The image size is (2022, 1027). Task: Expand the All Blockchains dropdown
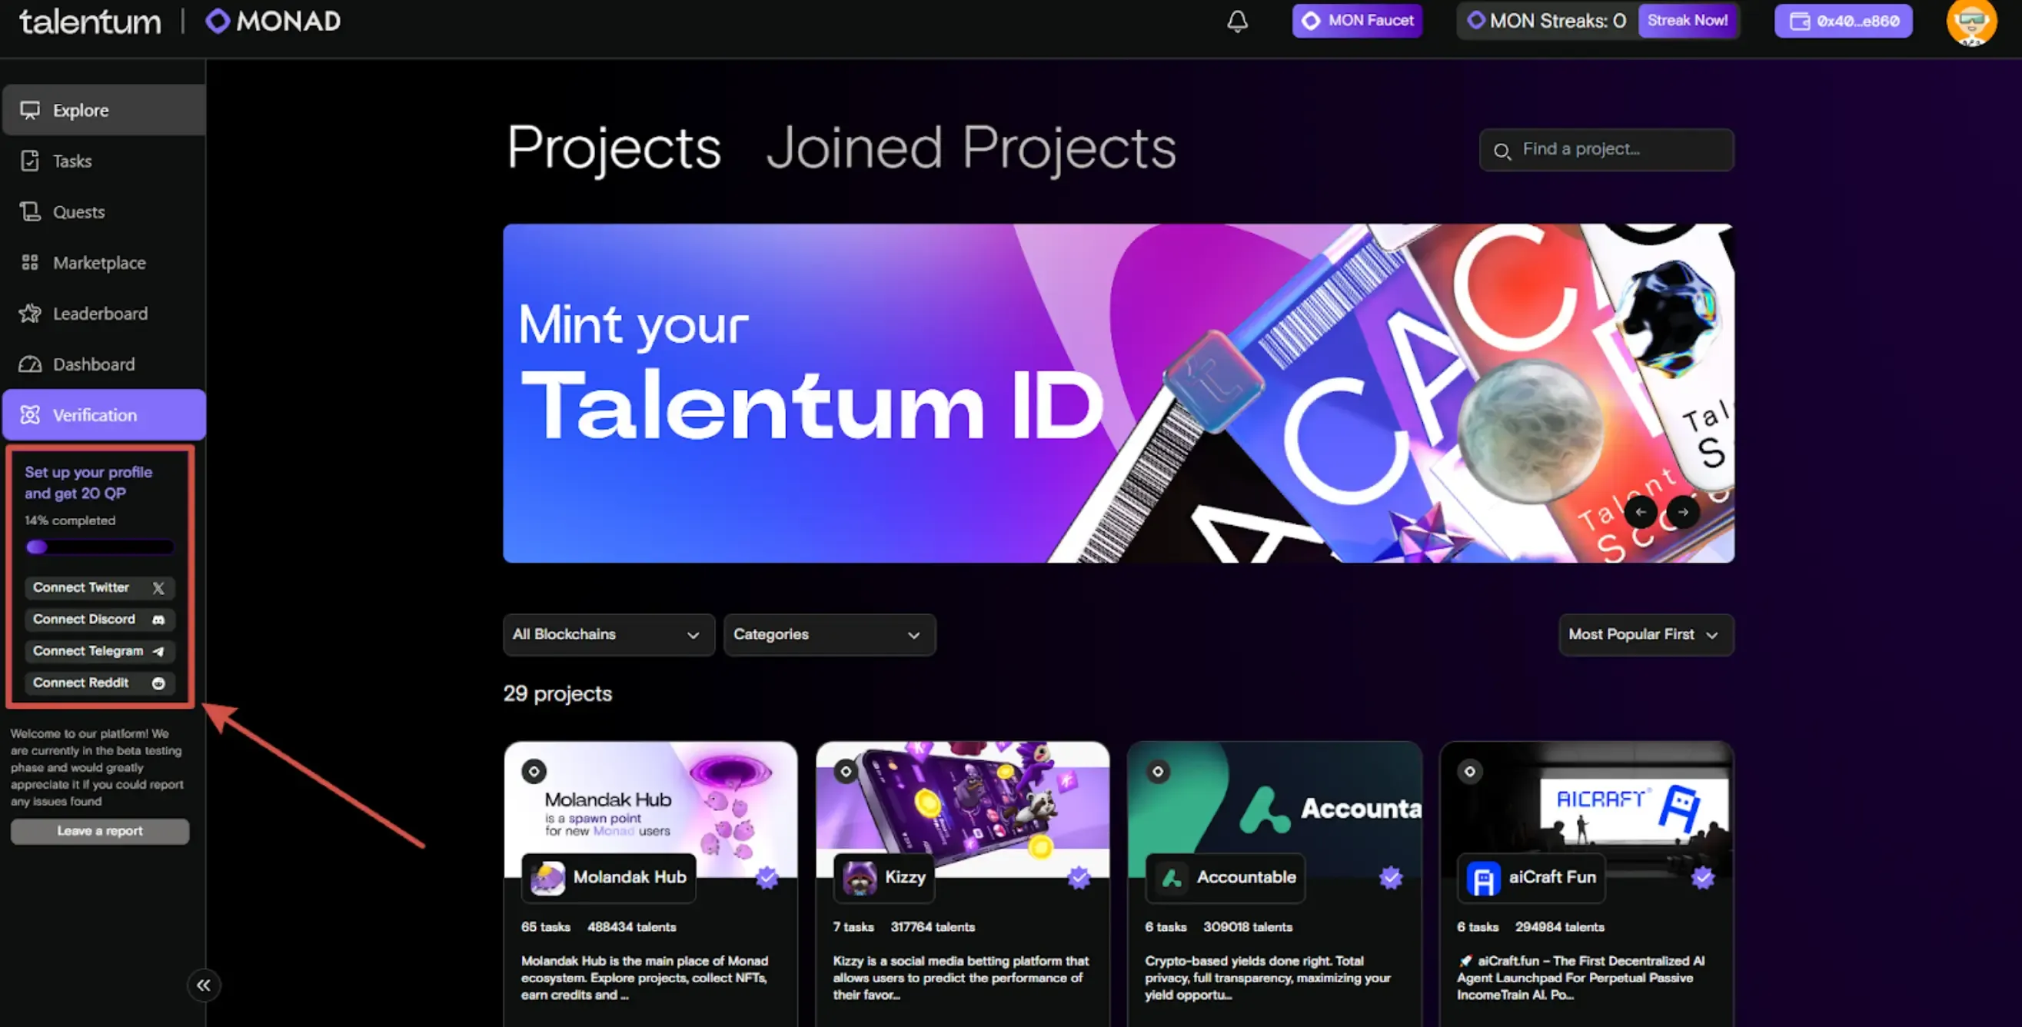(608, 635)
